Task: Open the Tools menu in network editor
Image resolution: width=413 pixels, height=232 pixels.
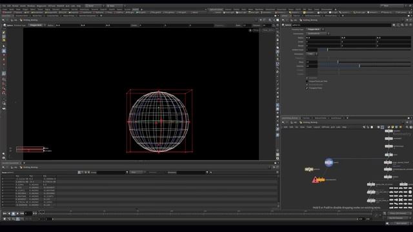Action: pos(309,128)
